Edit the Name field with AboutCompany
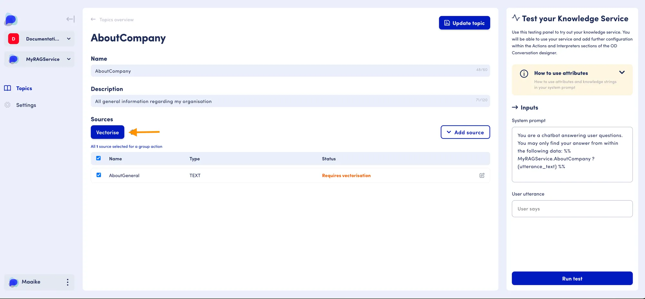Image resolution: width=645 pixels, height=299 pixels. pyautogui.click(x=290, y=71)
